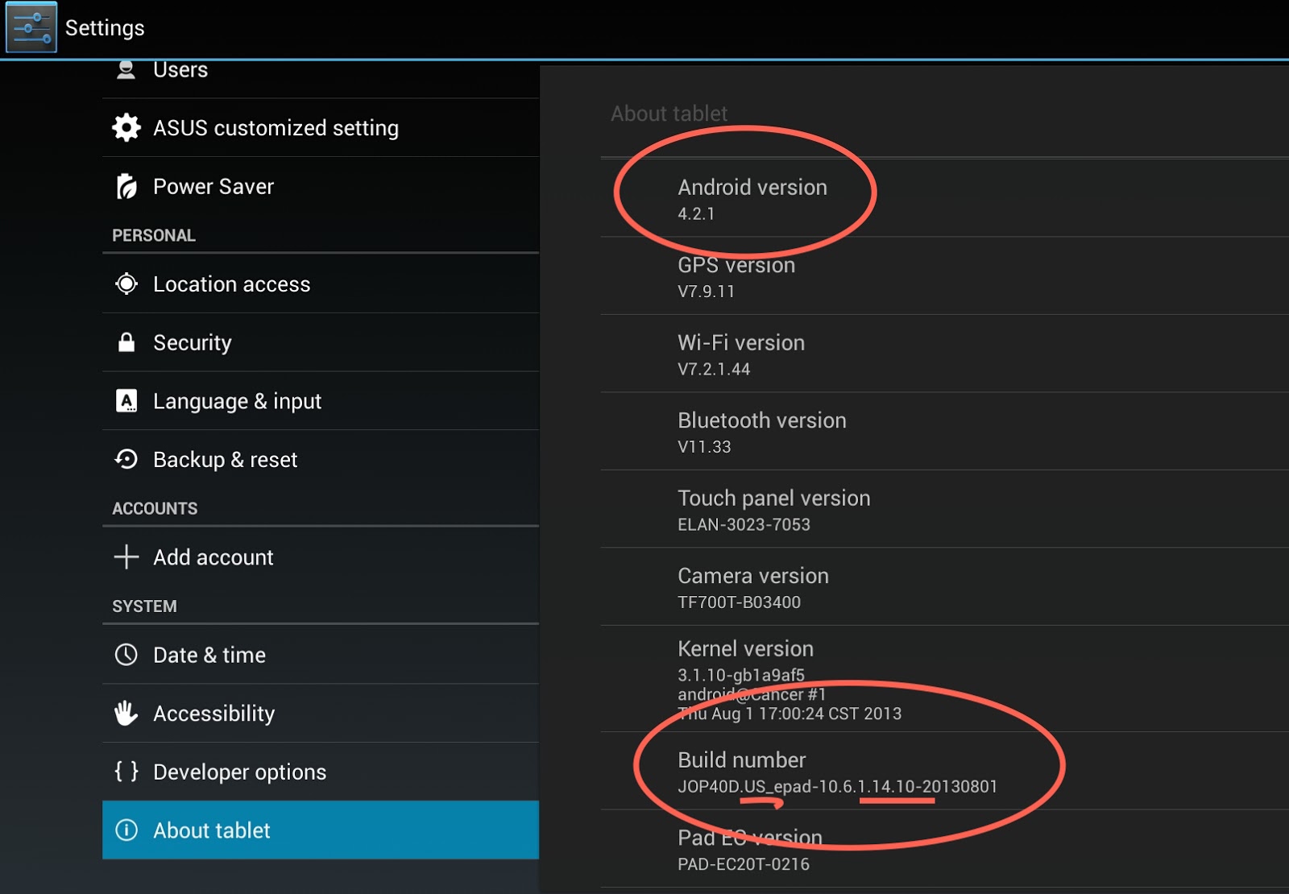Click the braces icon for Developer options

[126, 772]
